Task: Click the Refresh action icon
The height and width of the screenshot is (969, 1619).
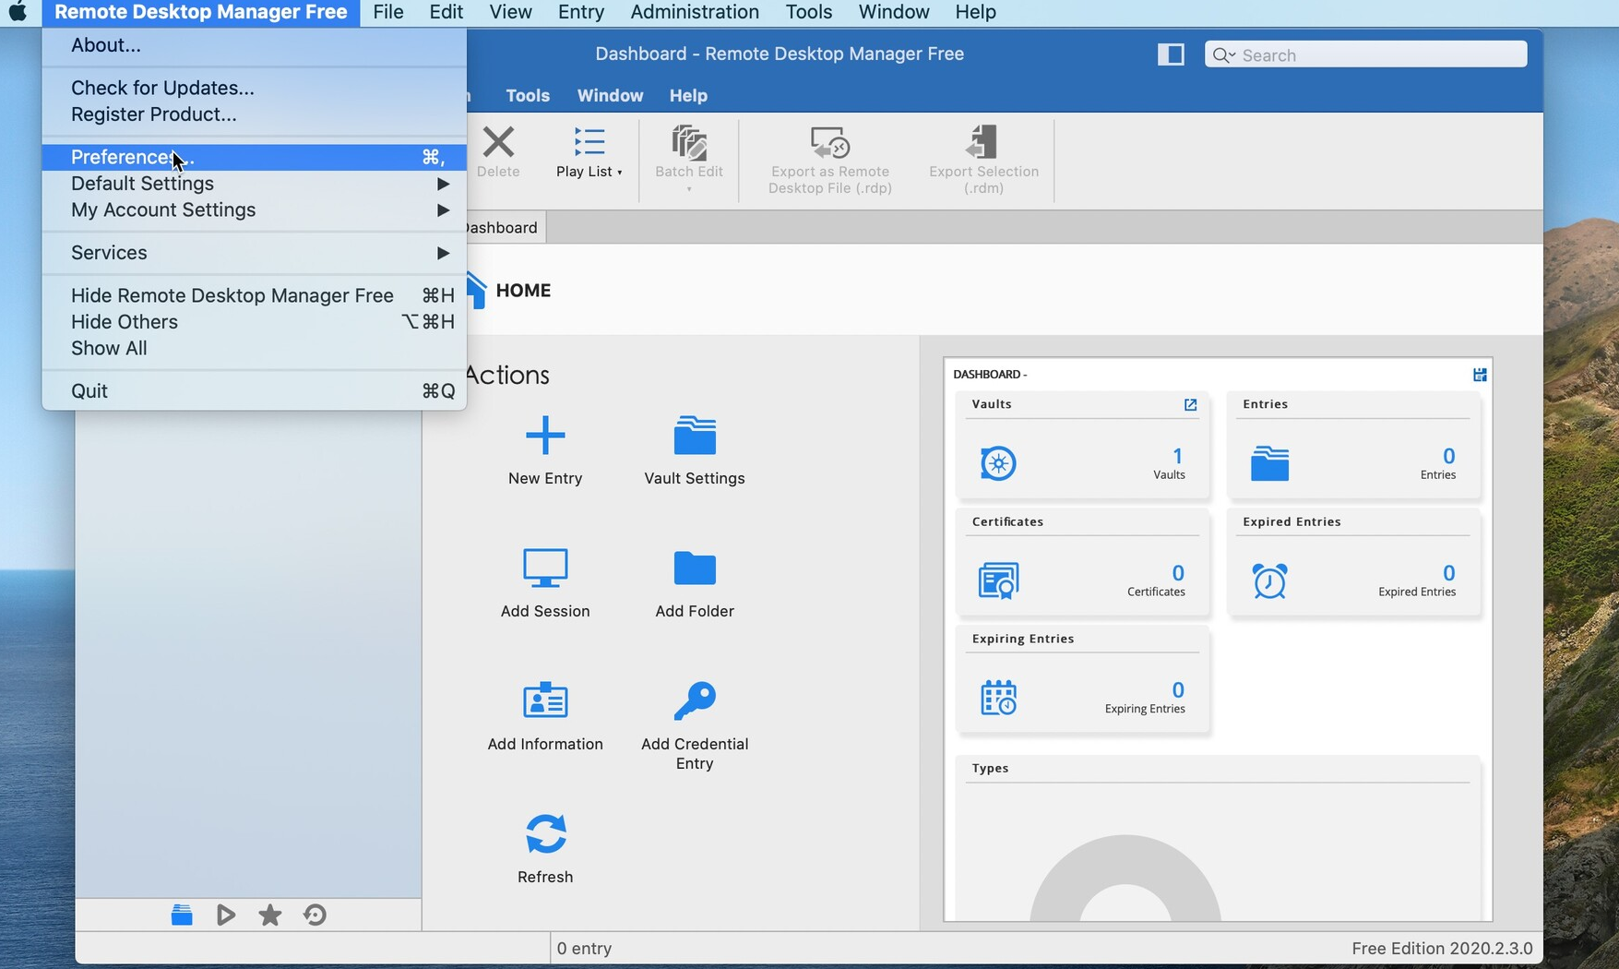Action: coord(545,833)
